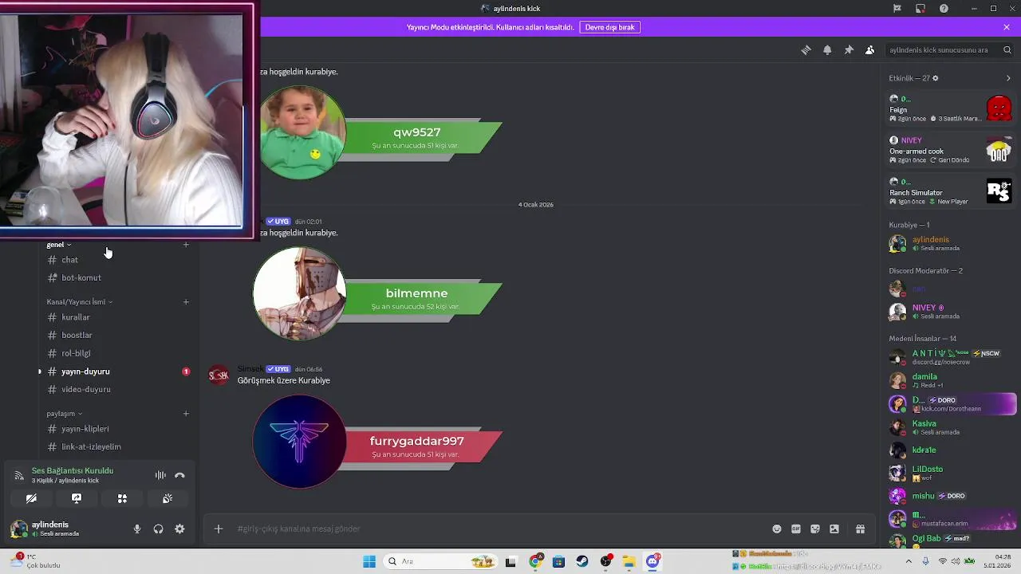This screenshot has height=574, width=1021.
Task: Deafen with the headphones icon
Action: pos(158,529)
